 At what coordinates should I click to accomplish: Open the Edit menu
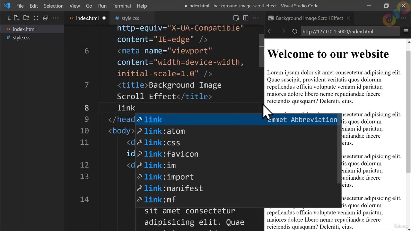[34, 6]
